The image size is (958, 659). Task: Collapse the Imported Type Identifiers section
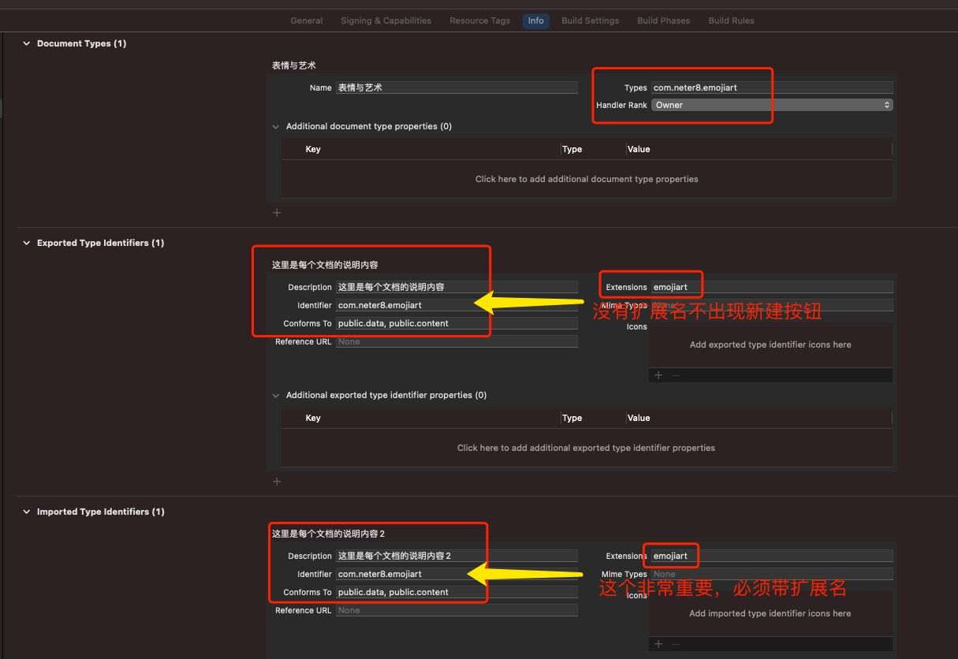27,512
